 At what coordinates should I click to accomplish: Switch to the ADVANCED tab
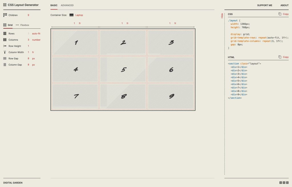67,5
